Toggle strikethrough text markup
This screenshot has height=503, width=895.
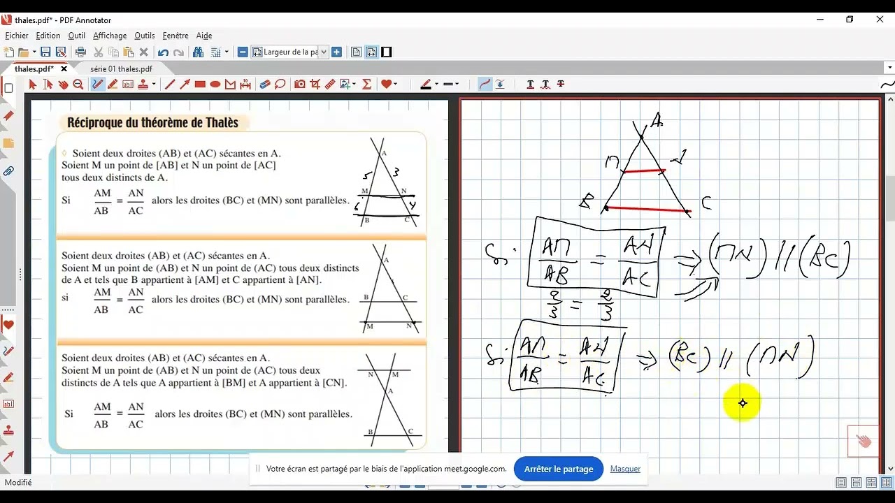point(560,85)
